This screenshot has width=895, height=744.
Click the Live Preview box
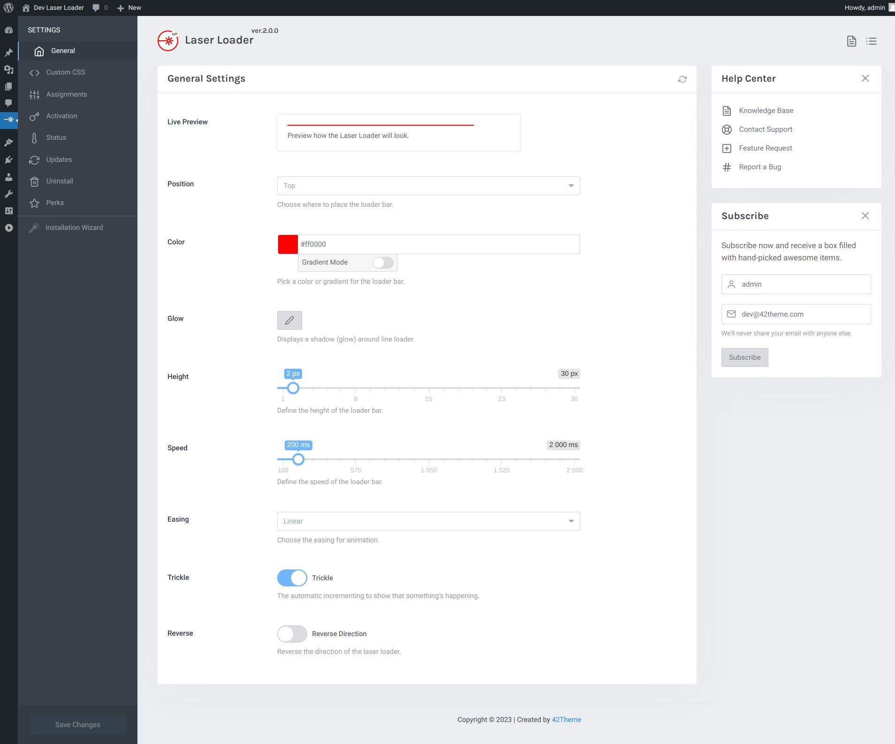399,133
